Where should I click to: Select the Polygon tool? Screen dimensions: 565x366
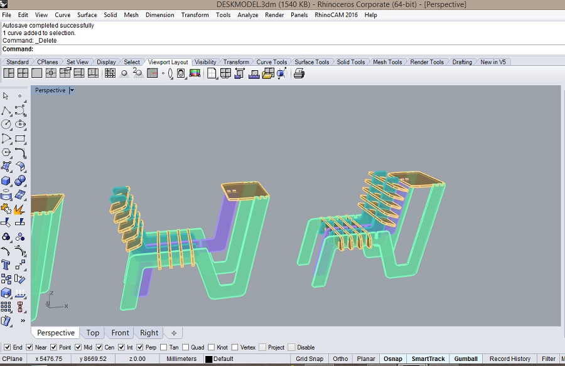point(6,153)
